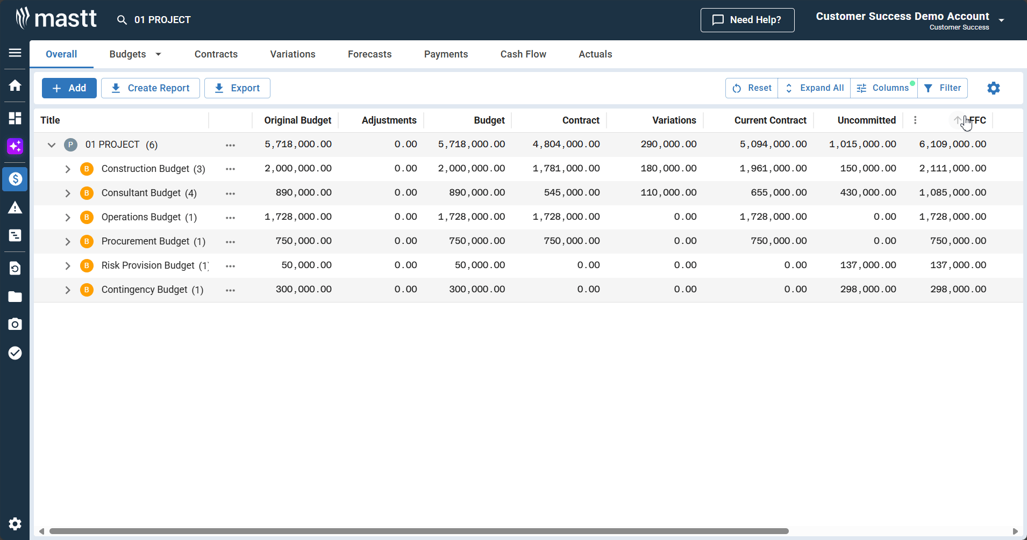Expand the Construction Budget row
Screen dimensions: 1027x540
pos(68,169)
